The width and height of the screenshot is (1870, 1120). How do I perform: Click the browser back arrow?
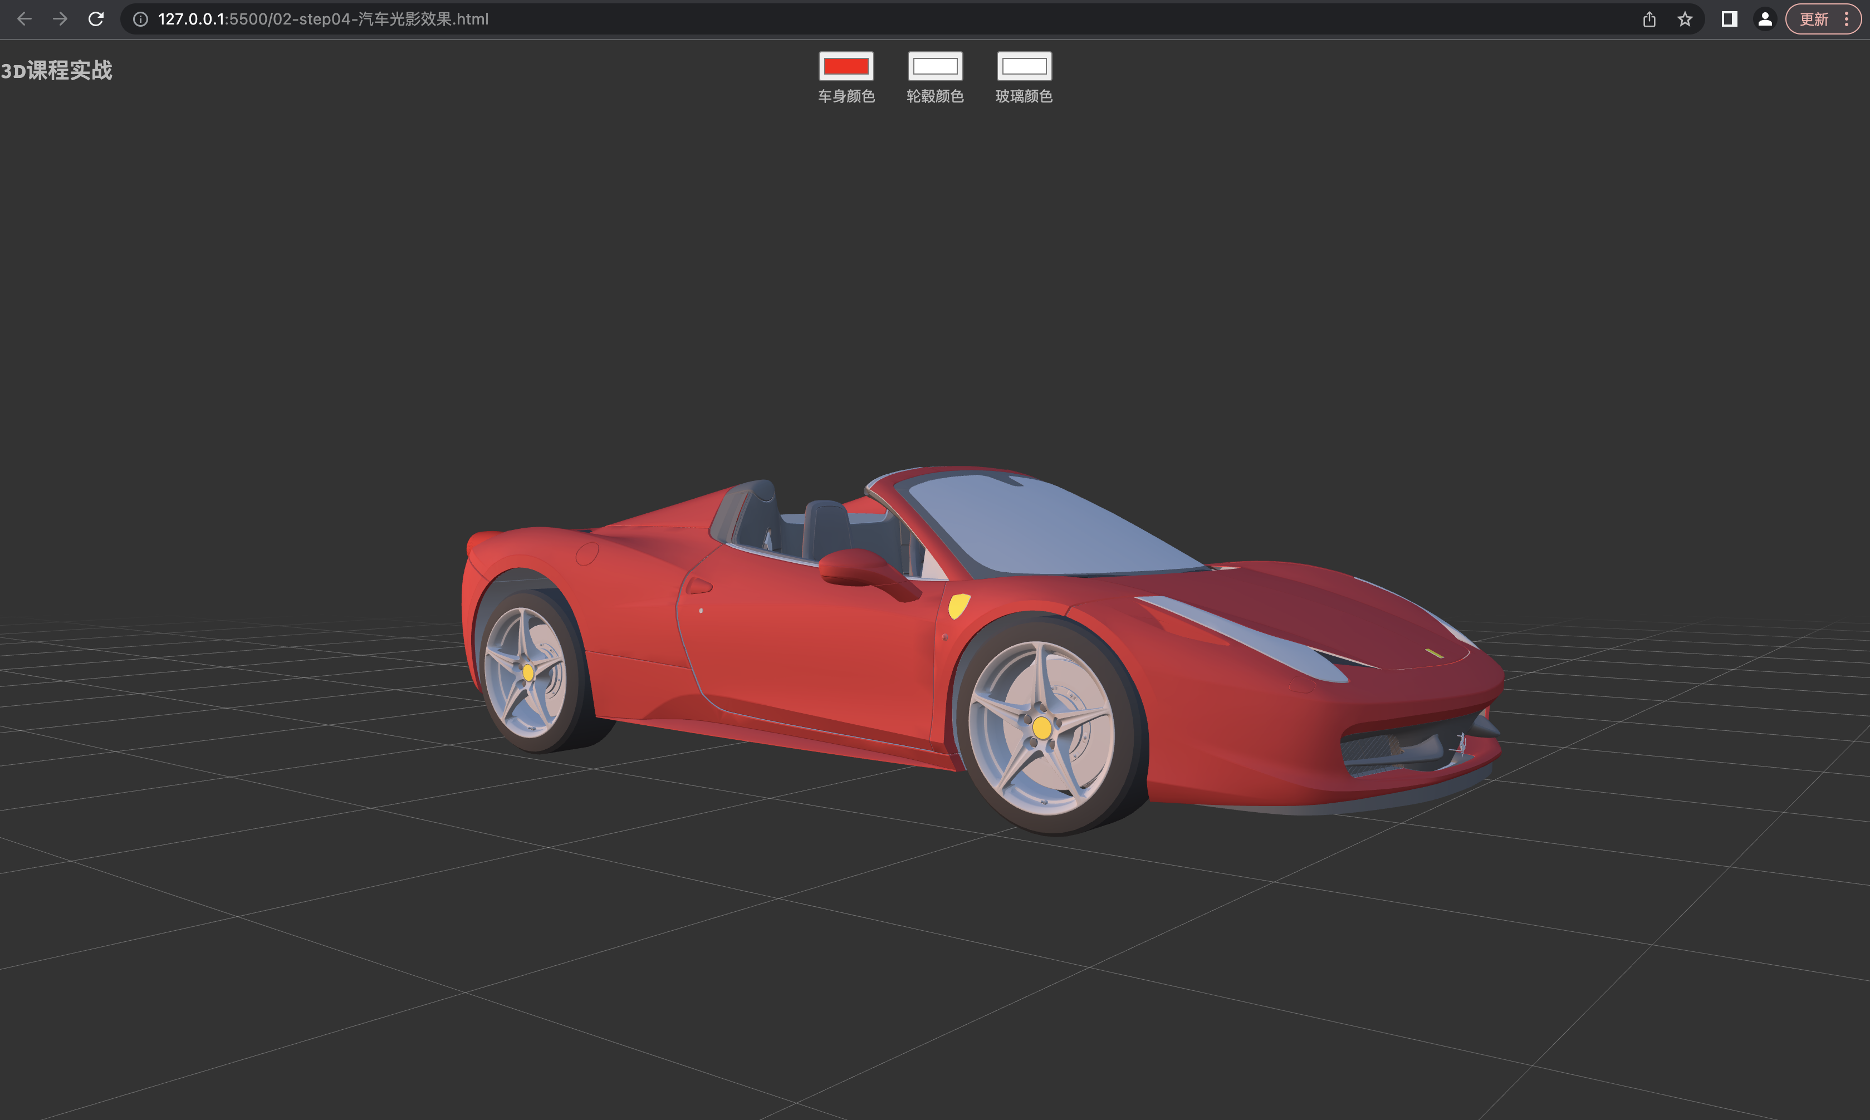coord(24,19)
